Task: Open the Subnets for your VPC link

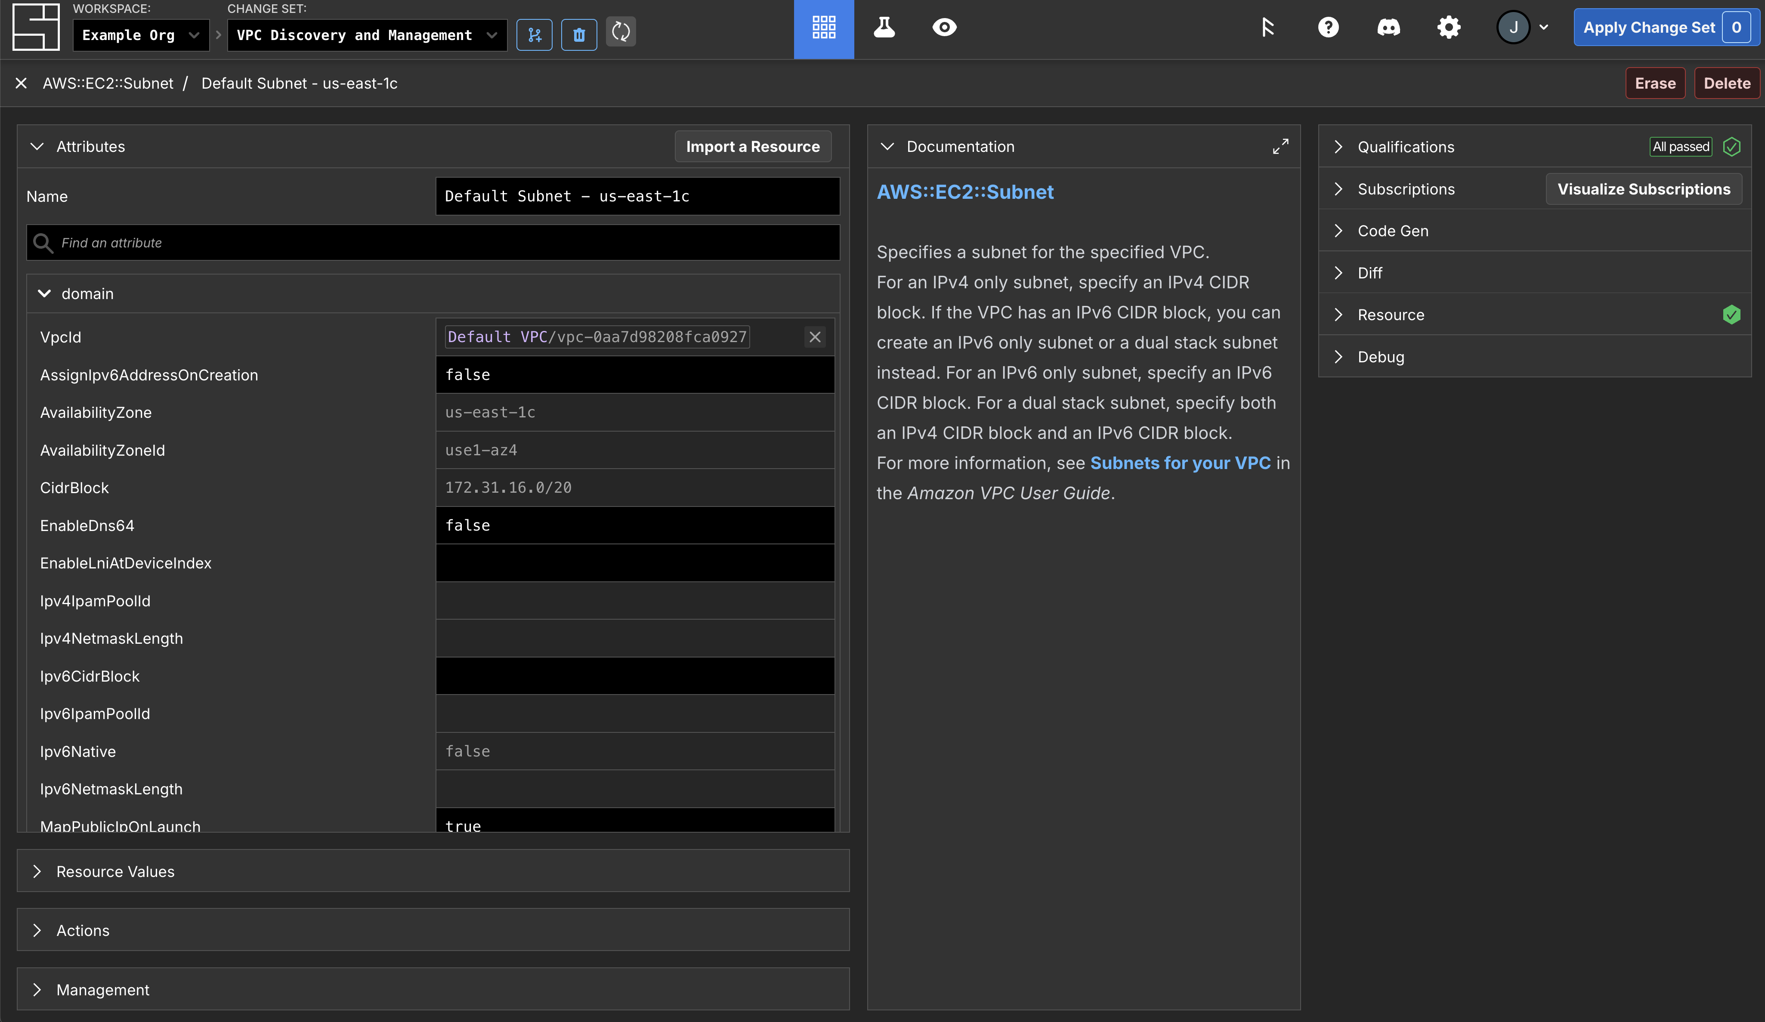Action: (x=1180, y=463)
